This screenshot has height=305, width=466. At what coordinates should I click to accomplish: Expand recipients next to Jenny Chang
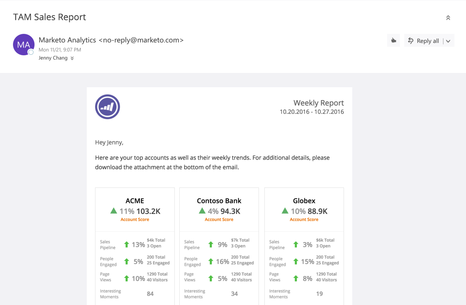[x=72, y=58]
